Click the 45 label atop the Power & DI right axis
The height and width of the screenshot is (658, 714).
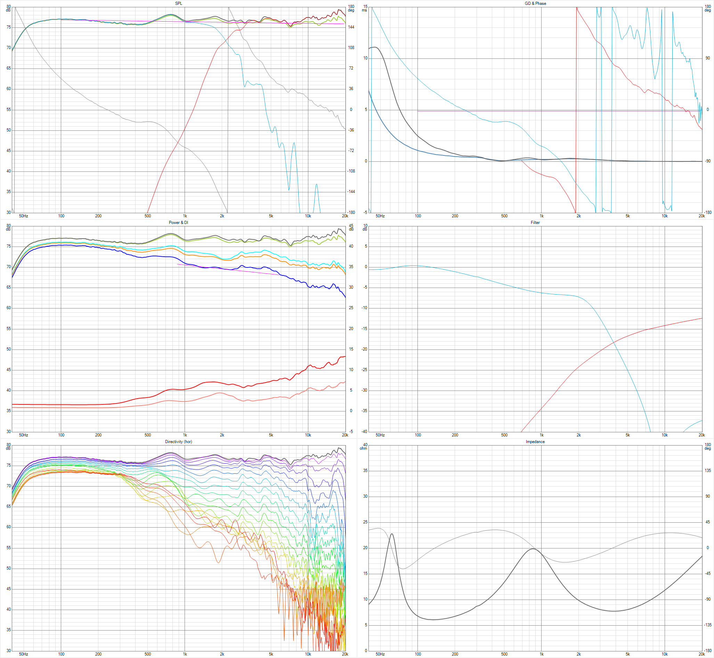[x=351, y=226]
